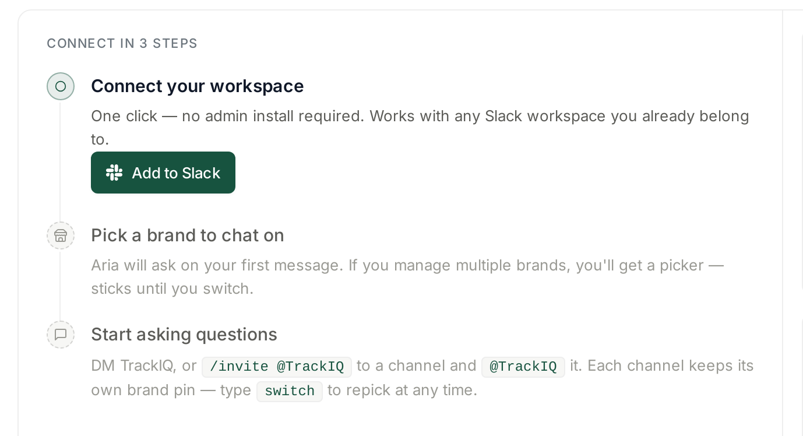Select the step one circle icon
The image size is (803, 436).
pos(61,86)
